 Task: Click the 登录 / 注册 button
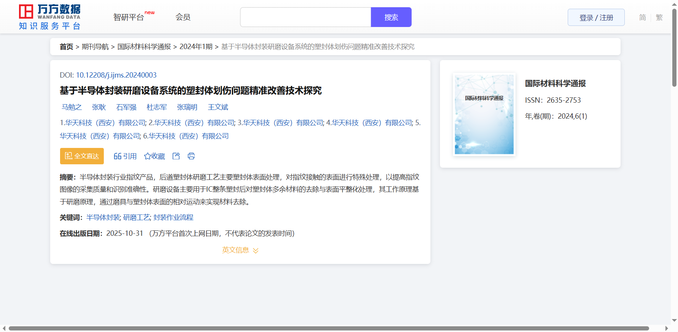pyautogui.click(x=596, y=17)
